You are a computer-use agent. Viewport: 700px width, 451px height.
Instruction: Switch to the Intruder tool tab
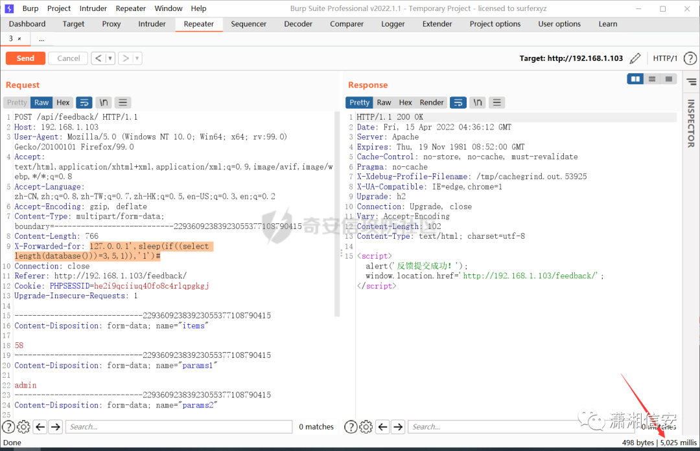coord(152,24)
